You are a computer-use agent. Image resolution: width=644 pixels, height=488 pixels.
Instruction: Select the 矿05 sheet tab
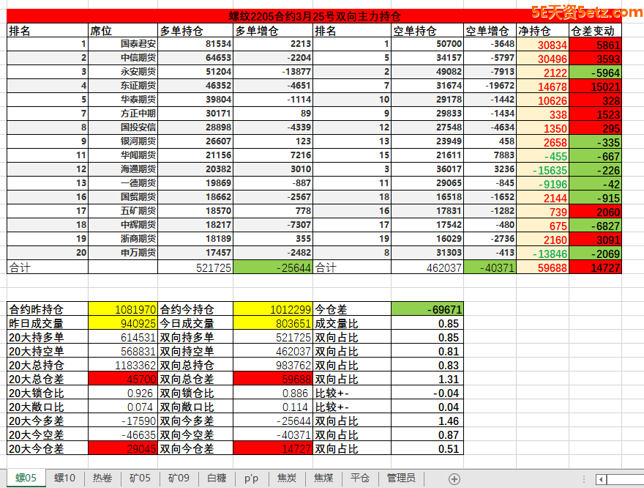[140, 478]
